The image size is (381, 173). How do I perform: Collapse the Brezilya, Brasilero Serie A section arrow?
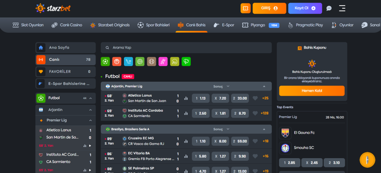pyautogui.click(x=264, y=129)
